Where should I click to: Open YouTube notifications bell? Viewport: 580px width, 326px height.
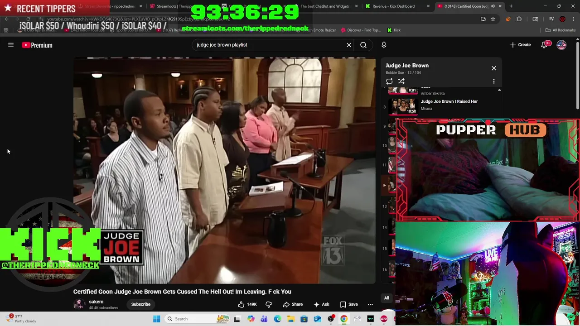[544, 45]
